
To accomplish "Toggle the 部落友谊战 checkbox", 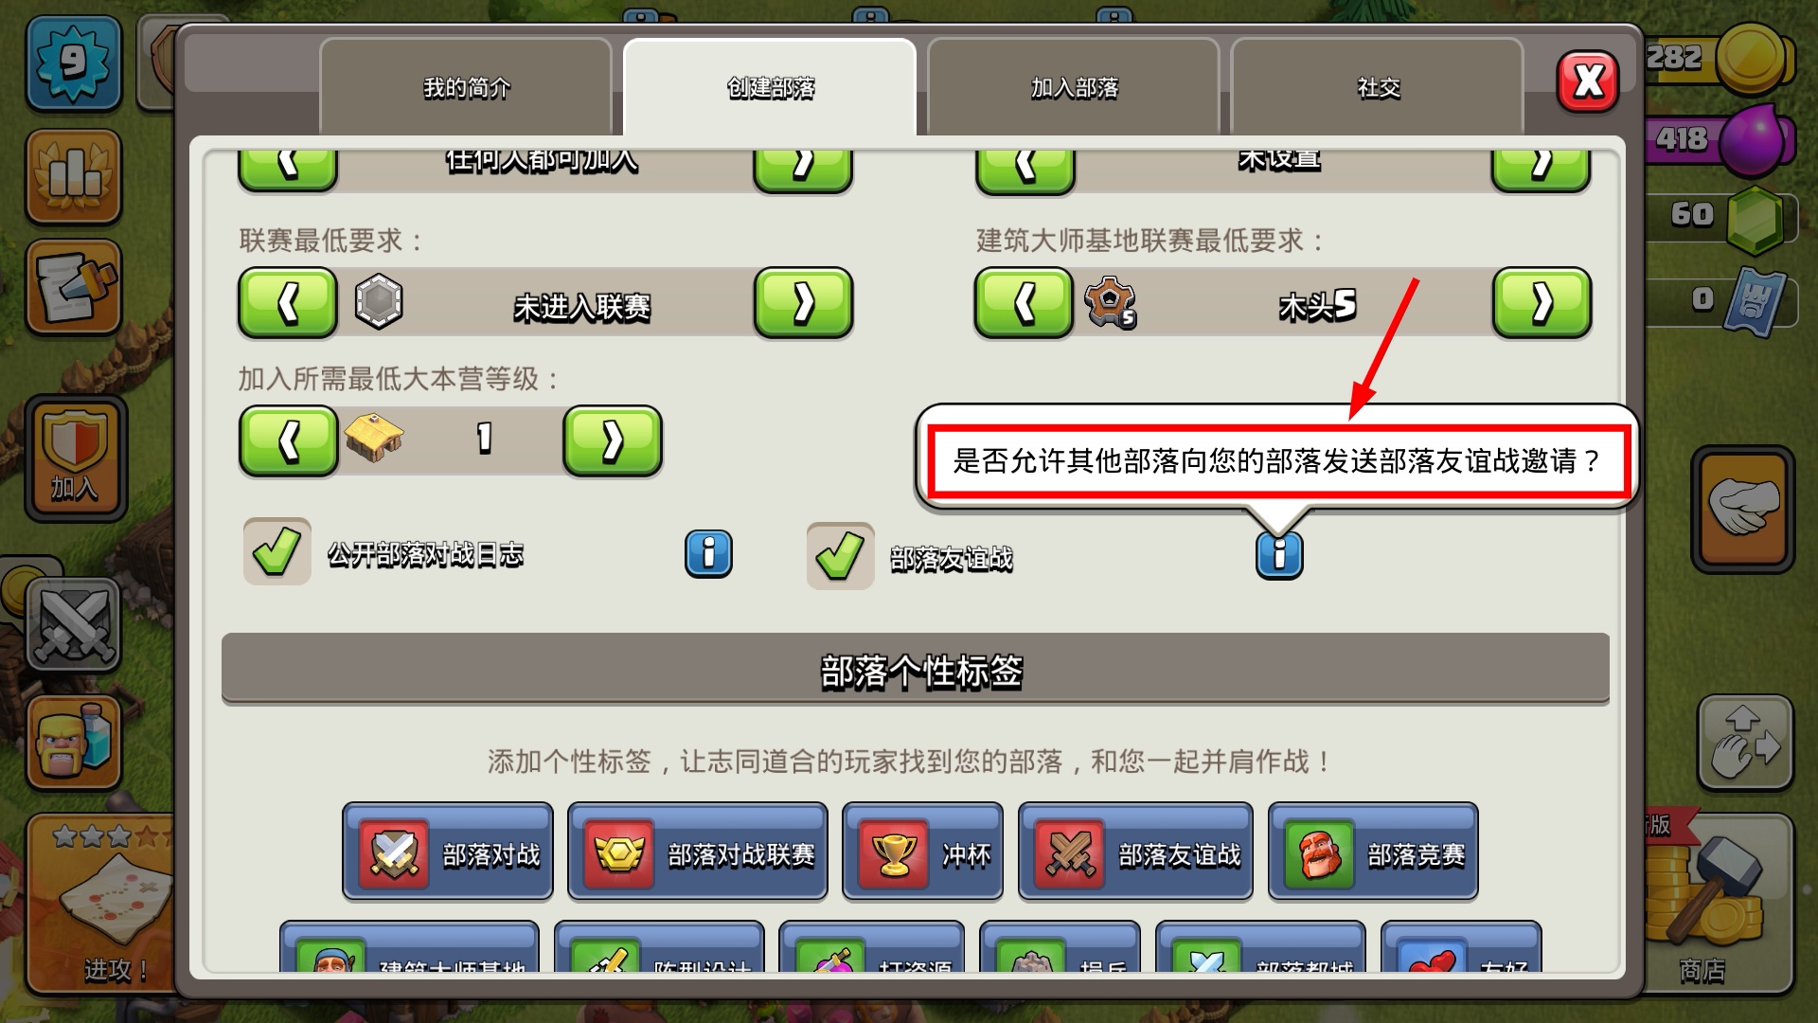I will point(841,556).
